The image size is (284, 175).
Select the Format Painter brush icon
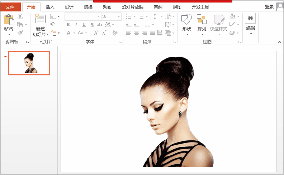pyautogui.click(x=20, y=33)
